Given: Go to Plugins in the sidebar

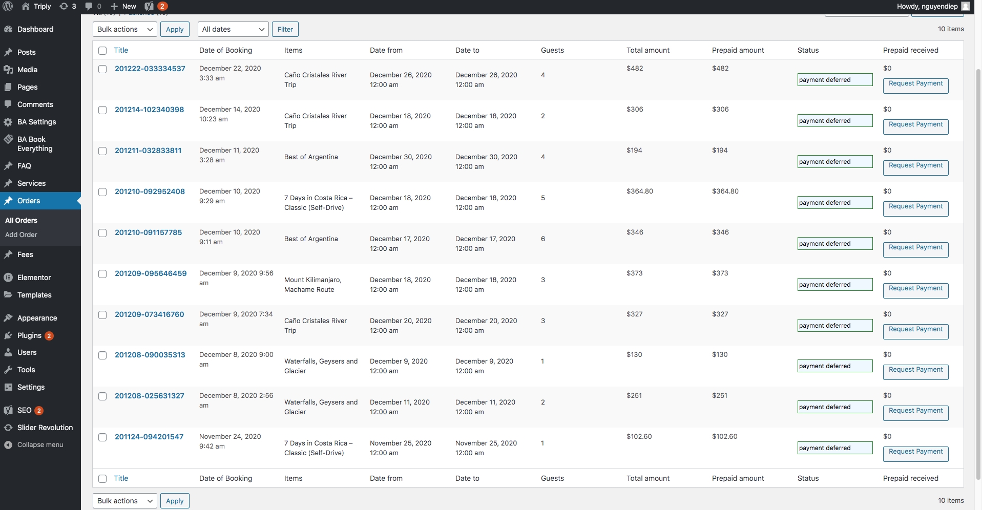Looking at the screenshot, I should pos(29,335).
